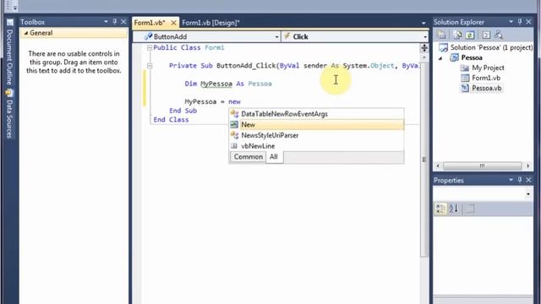Image resolution: width=541 pixels, height=304 pixels.
Task: Open Toolbox window position dropdown arrow
Action: pyautogui.click(x=106, y=22)
